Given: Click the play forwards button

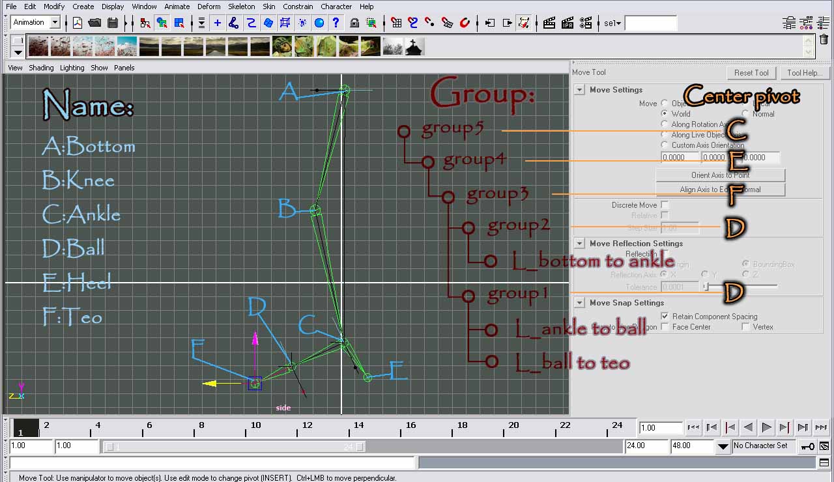Looking at the screenshot, I should tap(767, 427).
